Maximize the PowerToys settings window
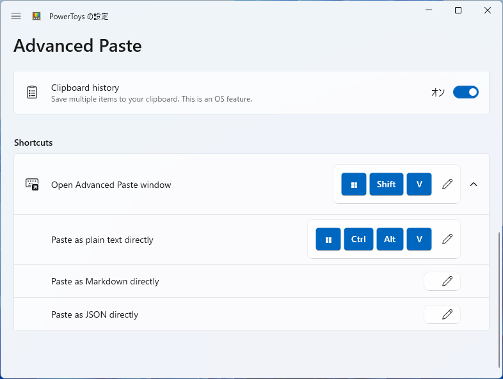This screenshot has width=503, height=379. coord(458,10)
